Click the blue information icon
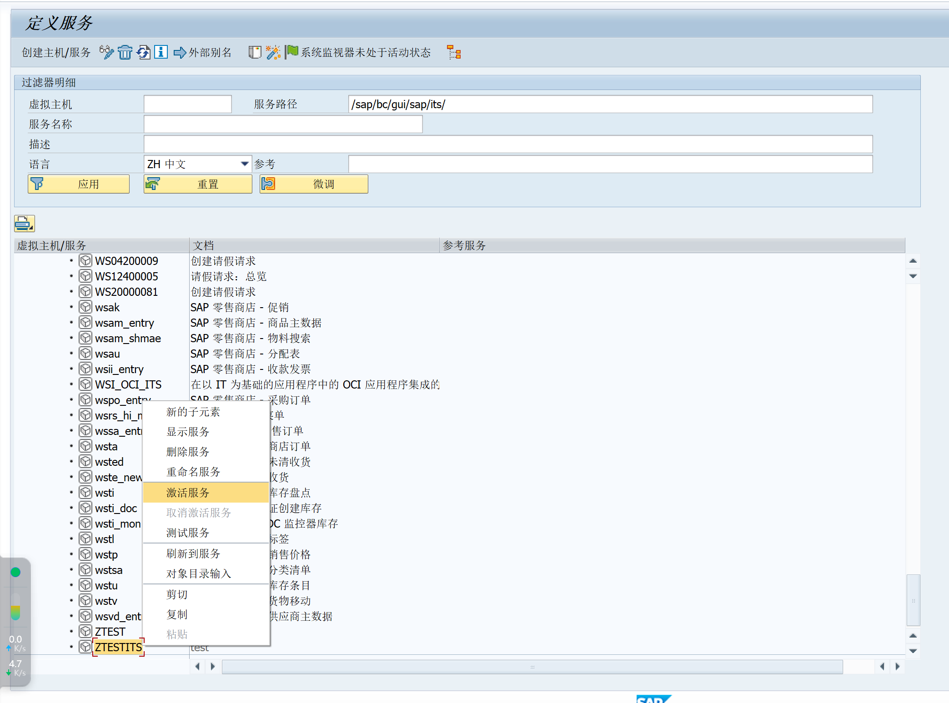This screenshot has width=949, height=703. tap(161, 52)
